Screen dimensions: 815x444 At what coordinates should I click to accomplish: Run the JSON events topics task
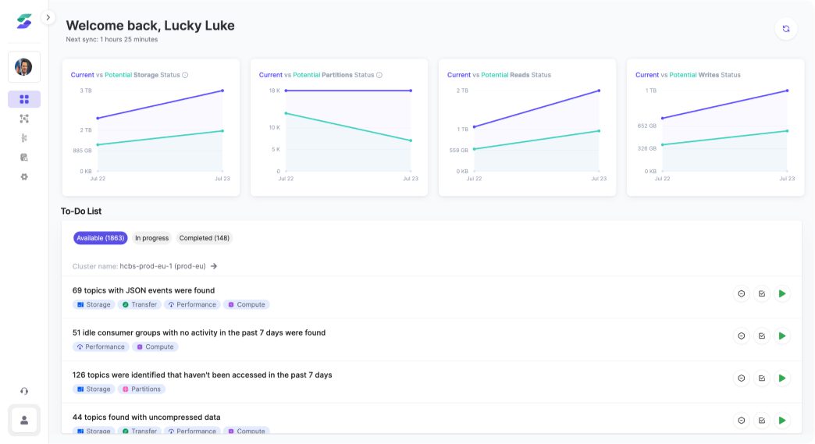(x=781, y=293)
